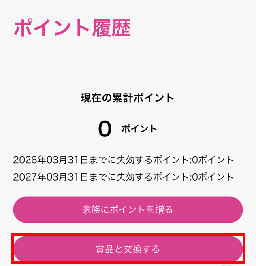Viewport: 256px width, 266px height.
Task: Select the 2027年03月31日 expiry line
Action: tap(123, 177)
